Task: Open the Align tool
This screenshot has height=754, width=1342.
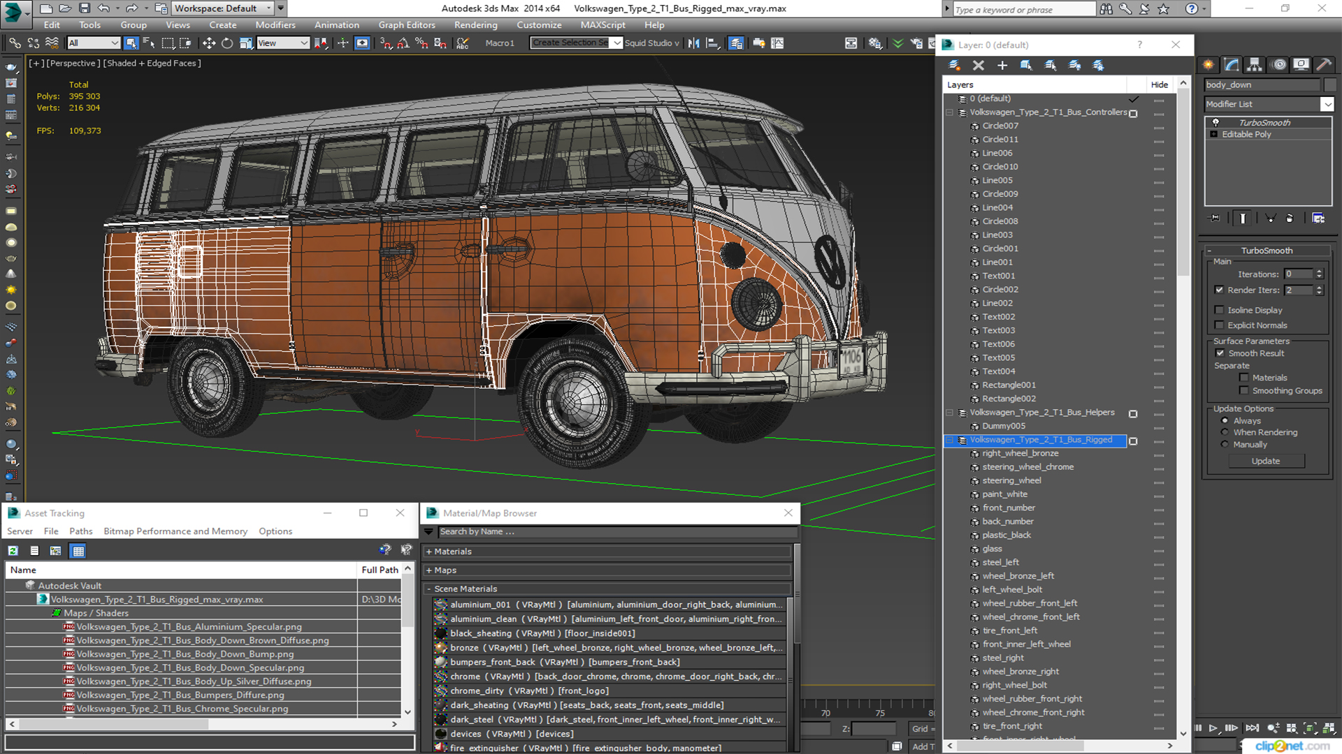Action: point(712,43)
